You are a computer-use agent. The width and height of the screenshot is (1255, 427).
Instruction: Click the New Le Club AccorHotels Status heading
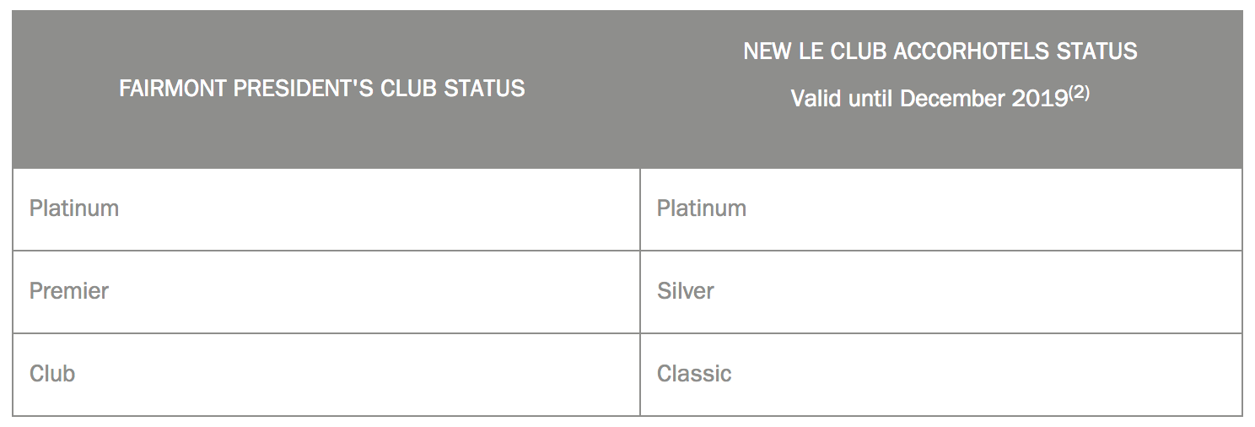click(940, 51)
